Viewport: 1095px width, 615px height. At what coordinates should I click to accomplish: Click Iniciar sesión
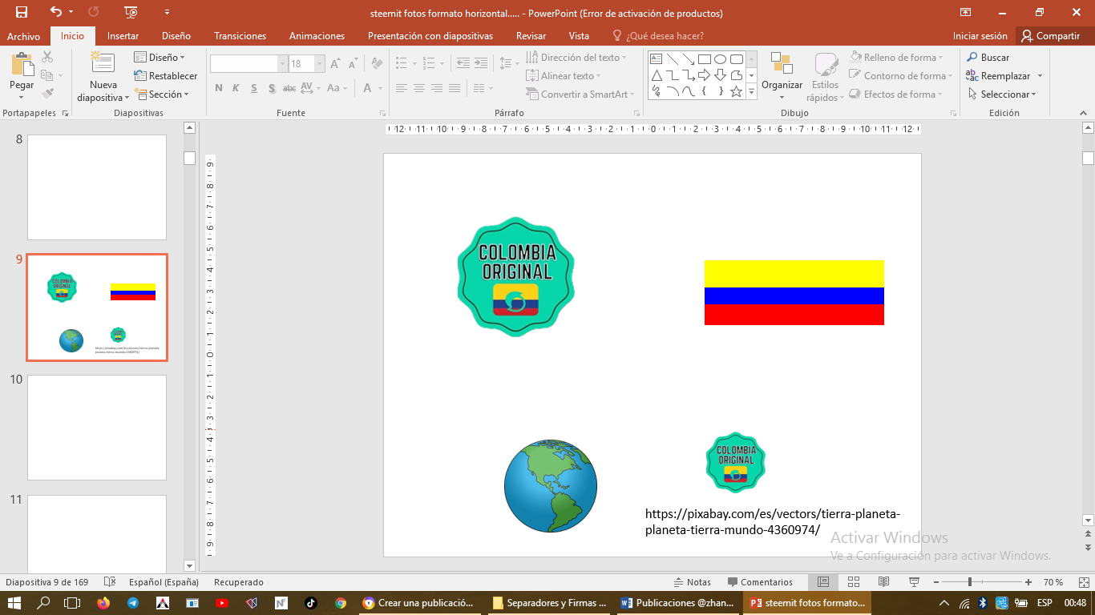tap(980, 36)
